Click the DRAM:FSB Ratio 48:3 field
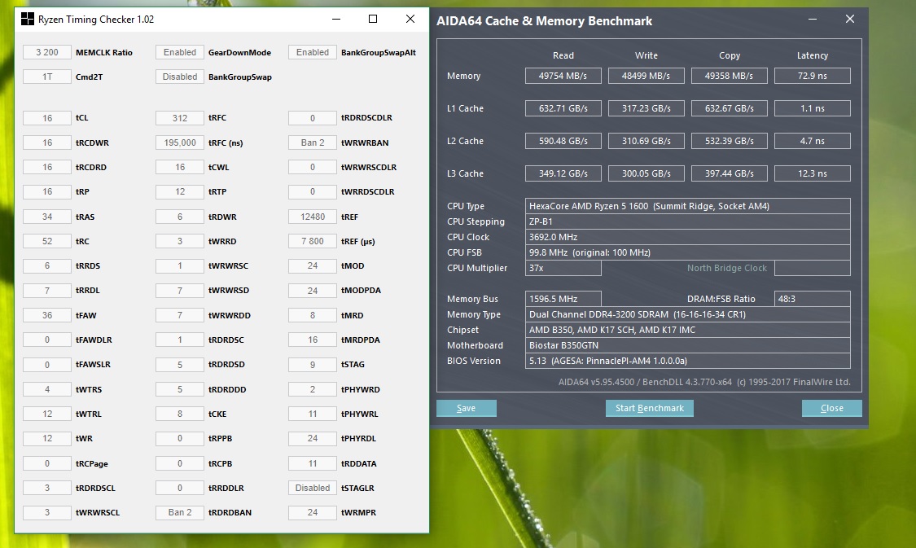 pyautogui.click(x=812, y=299)
